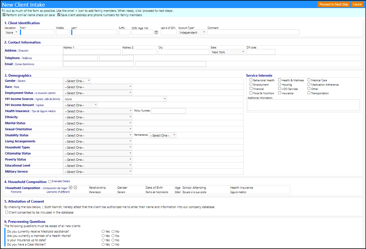Check the Insurance service interest
Viewport: 366px width, 249px height.
[x=280, y=93]
